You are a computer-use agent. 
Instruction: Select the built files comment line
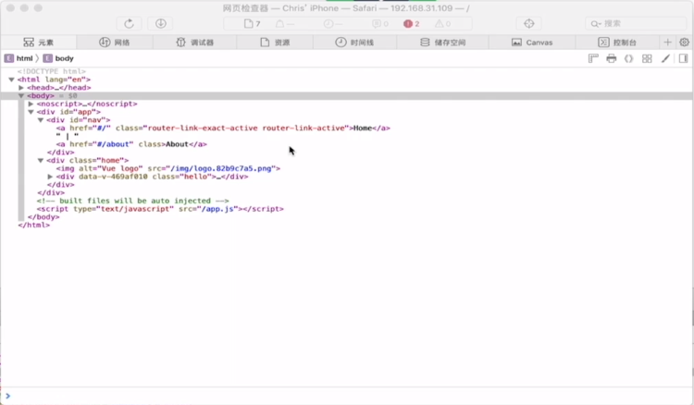pyautogui.click(x=132, y=201)
